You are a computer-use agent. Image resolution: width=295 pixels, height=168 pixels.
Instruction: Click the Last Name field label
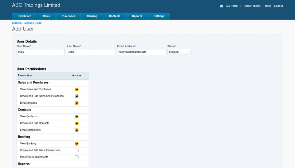pos(74,46)
